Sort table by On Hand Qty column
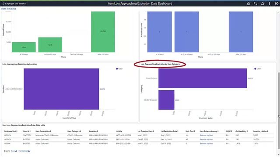Viewport: 280px width, 157px height. click(x=241, y=131)
